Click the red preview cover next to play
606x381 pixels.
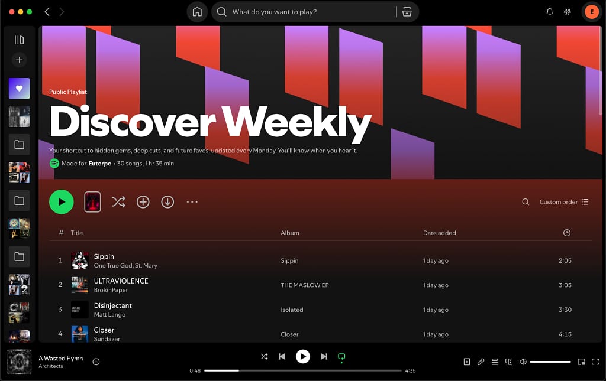click(x=92, y=201)
